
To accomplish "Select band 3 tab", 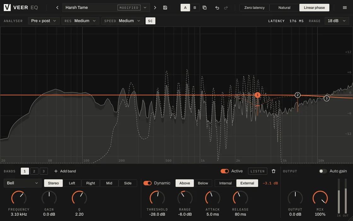I will [44, 171].
